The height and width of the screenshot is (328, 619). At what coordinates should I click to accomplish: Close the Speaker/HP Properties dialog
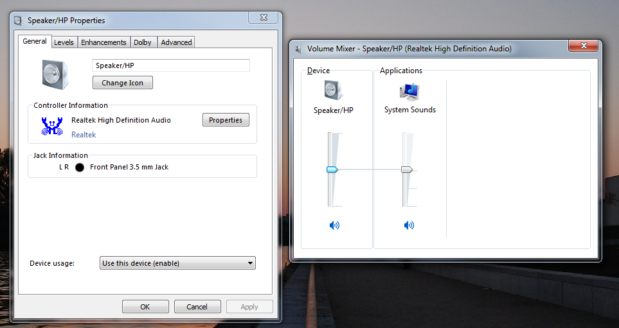(264, 18)
